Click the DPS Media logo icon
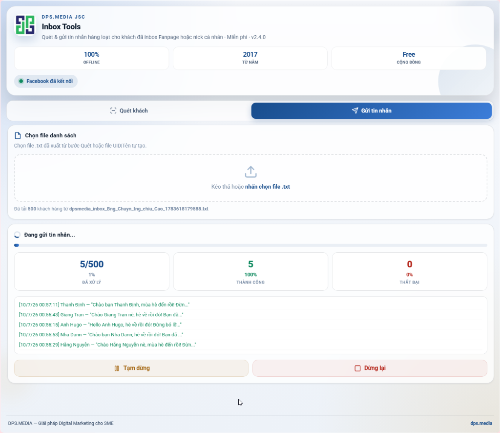Screen dimensions: 500x433 pos(25,25)
